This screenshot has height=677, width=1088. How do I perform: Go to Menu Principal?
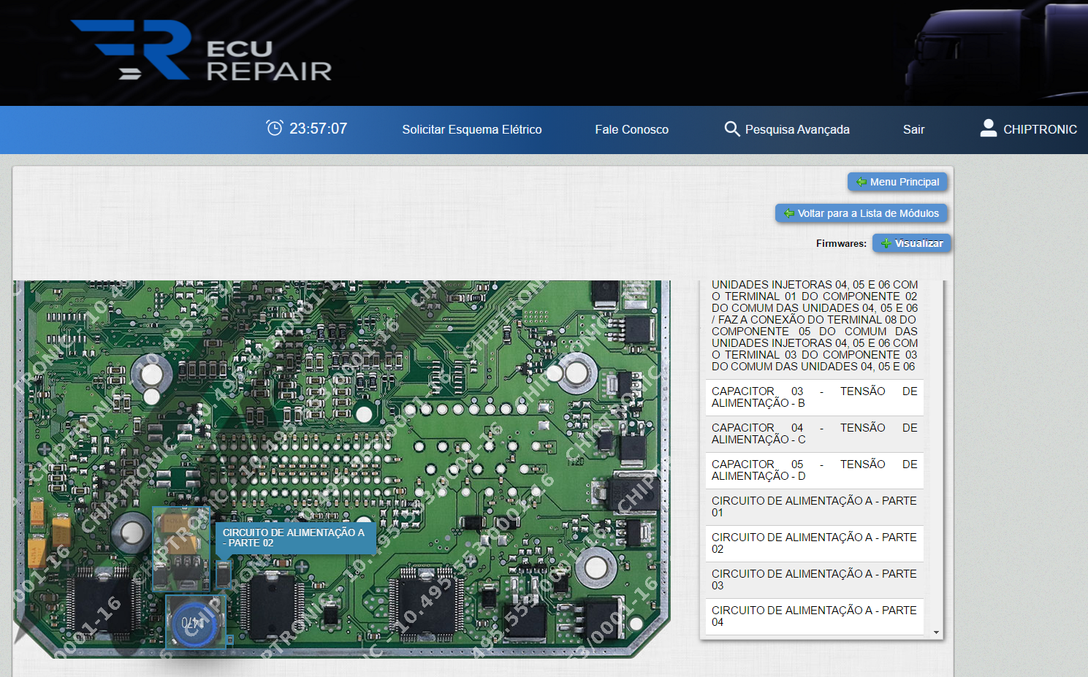tap(897, 182)
